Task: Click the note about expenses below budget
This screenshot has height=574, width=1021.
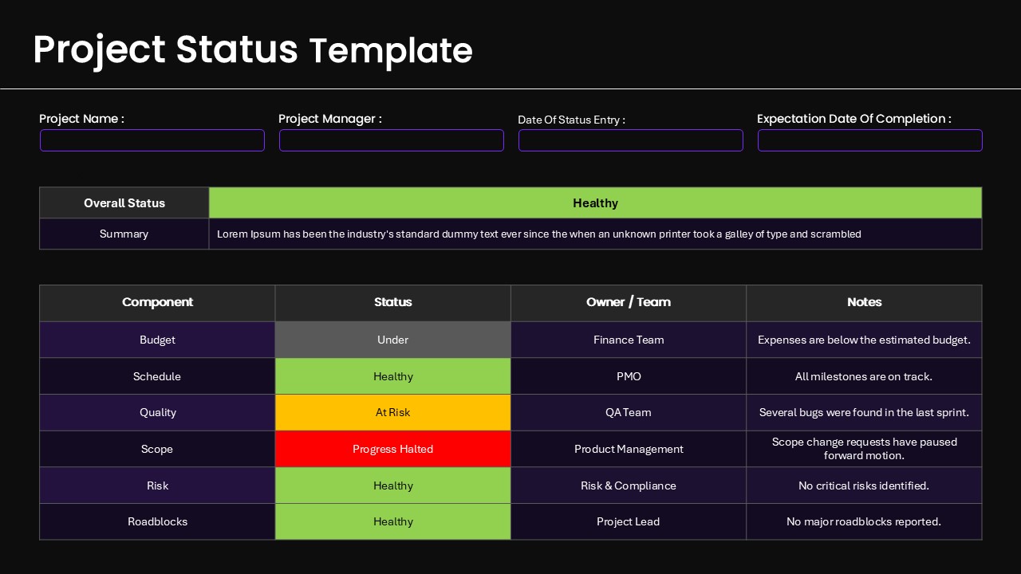Action: pyautogui.click(x=864, y=340)
